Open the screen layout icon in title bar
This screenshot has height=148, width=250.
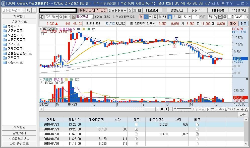click(213, 3)
